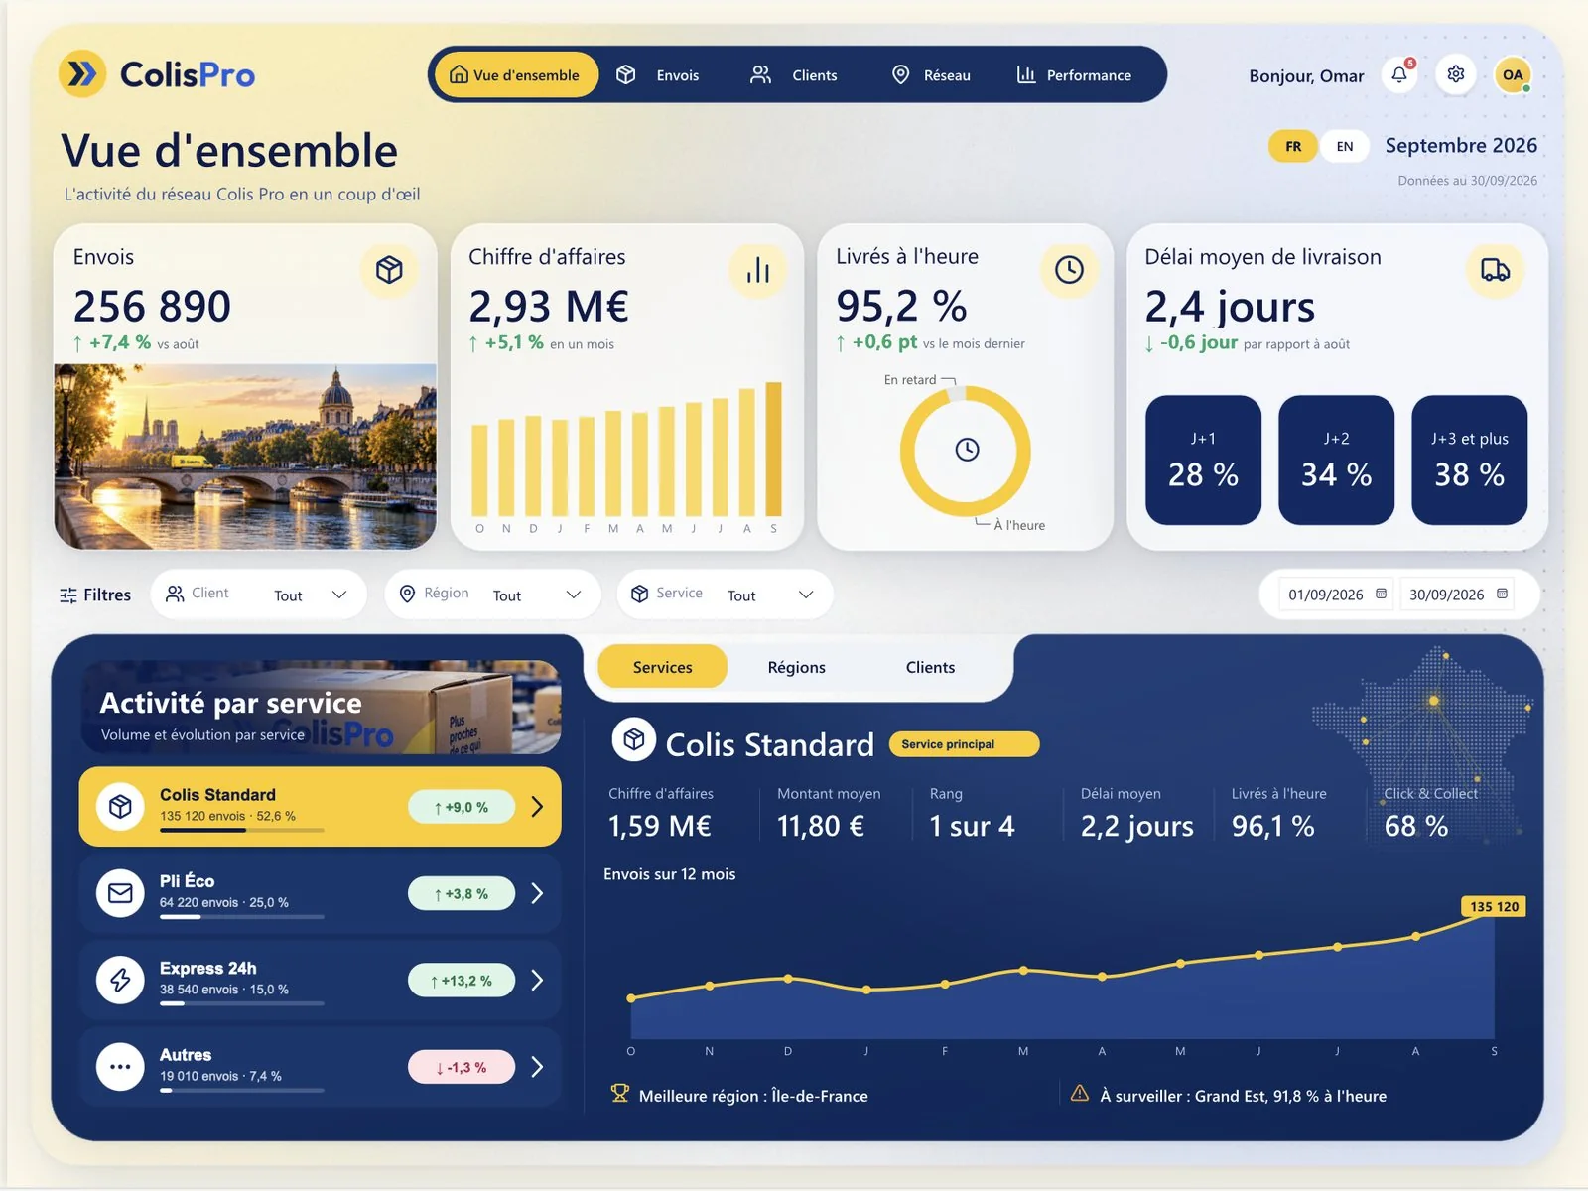Open Réseau navigation item
This screenshot has width=1588, height=1191.
tap(931, 75)
